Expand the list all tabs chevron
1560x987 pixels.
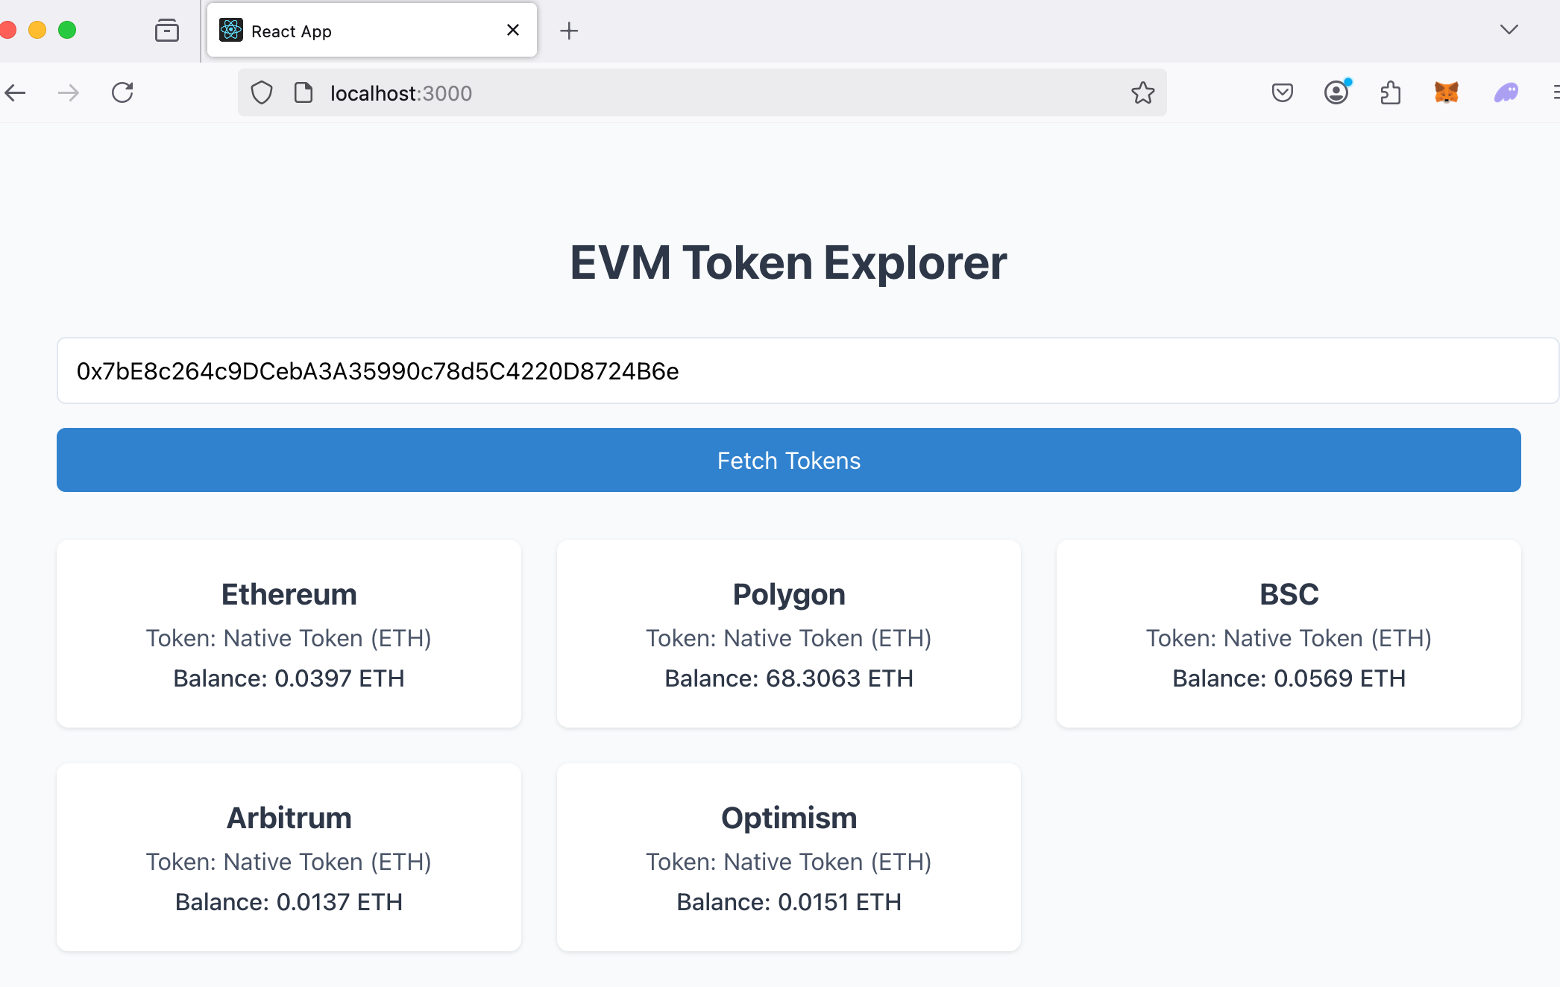click(x=1509, y=30)
